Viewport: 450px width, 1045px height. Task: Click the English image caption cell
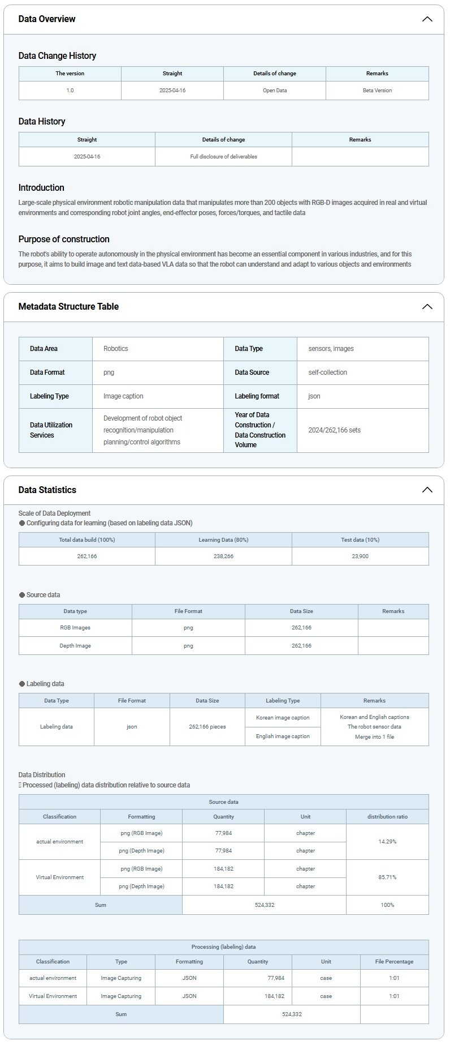click(283, 736)
